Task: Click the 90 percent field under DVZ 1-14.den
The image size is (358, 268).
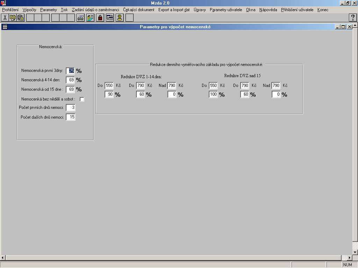Action: pyautogui.click(x=109, y=94)
